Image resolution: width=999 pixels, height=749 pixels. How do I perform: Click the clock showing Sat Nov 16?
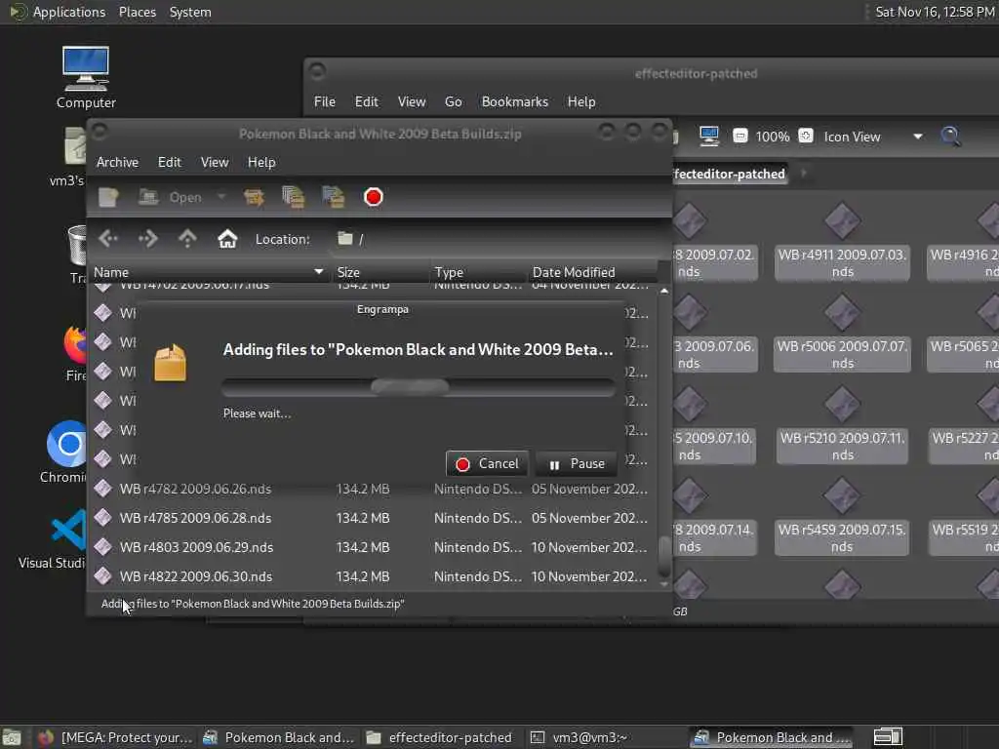click(934, 12)
